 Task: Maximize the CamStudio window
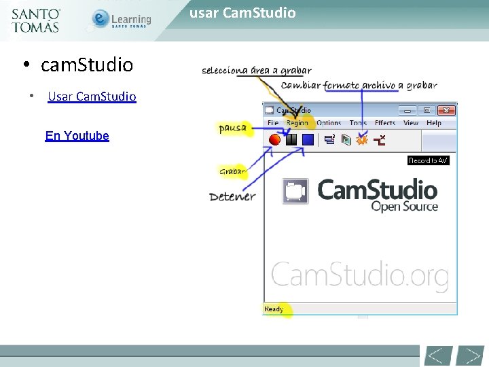point(427,111)
